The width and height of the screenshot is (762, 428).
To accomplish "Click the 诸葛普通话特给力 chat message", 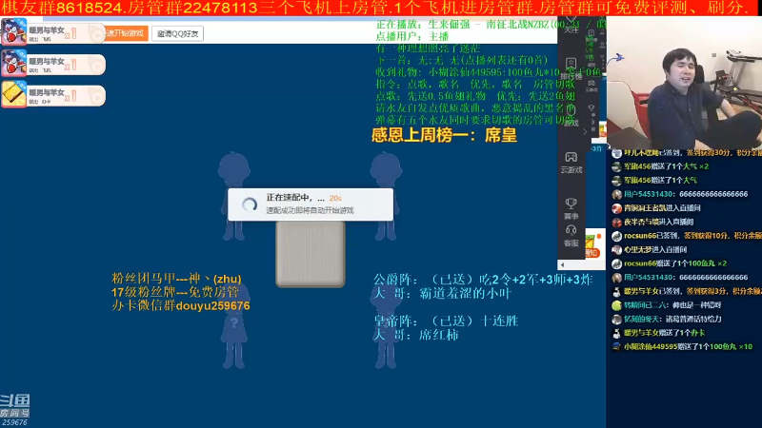I will 672,320.
